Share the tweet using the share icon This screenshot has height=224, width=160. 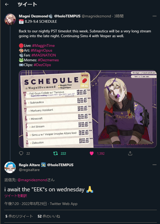click(x=130, y=153)
